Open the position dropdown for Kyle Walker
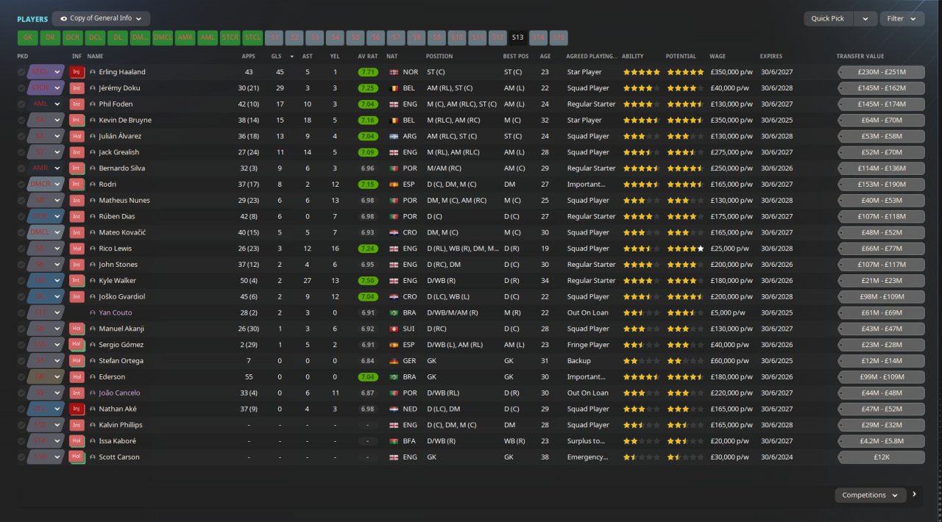The height and width of the screenshot is (522, 942). (57, 281)
